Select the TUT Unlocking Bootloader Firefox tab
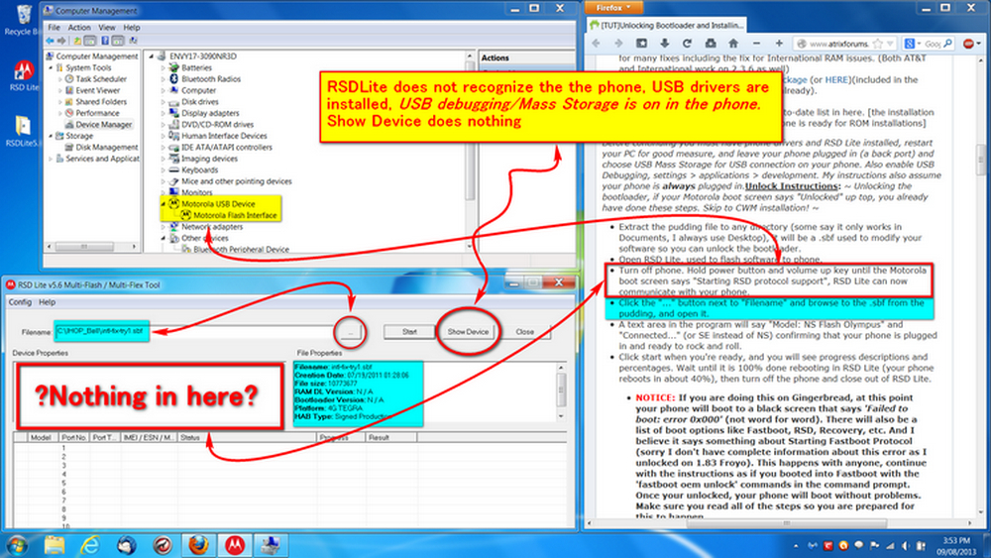The width and height of the screenshot is (991, 558). click(x=666, y=26)
